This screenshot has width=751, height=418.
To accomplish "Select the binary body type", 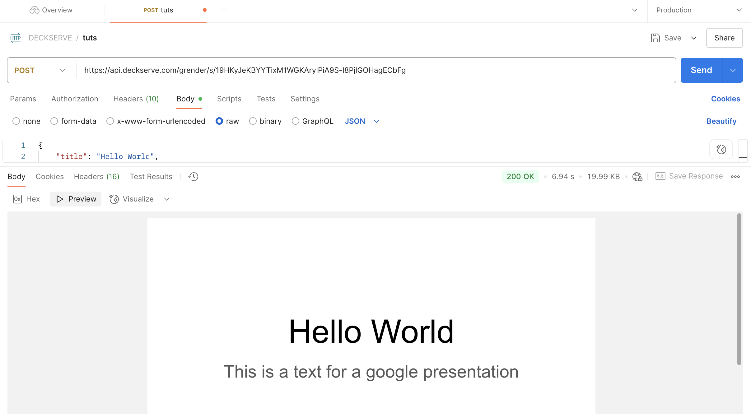I will point(265,121).
